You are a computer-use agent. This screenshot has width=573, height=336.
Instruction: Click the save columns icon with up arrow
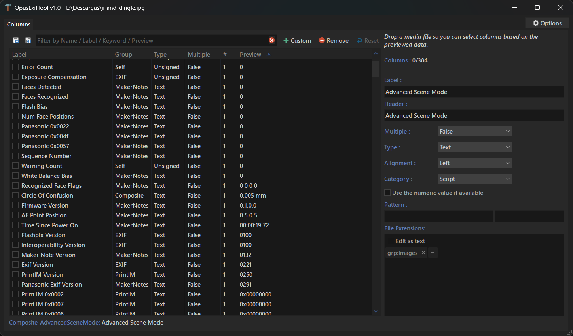pos(16,40)
